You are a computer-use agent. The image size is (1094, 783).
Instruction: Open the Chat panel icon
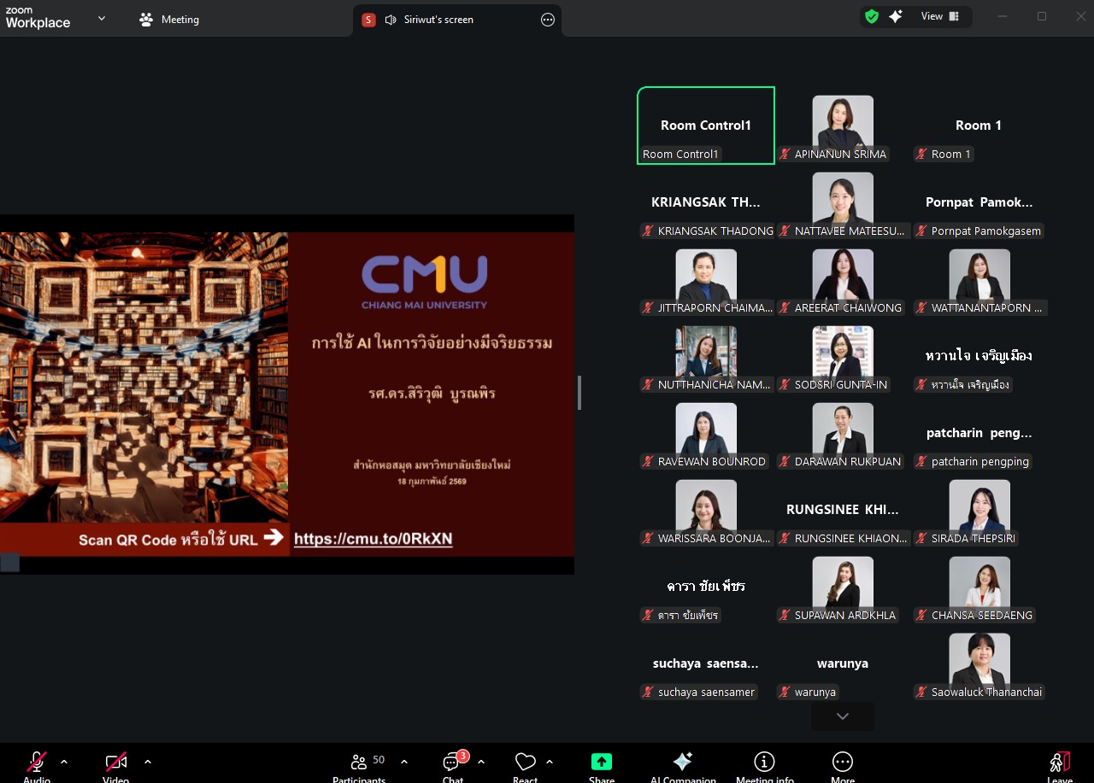tap(453, 763)
